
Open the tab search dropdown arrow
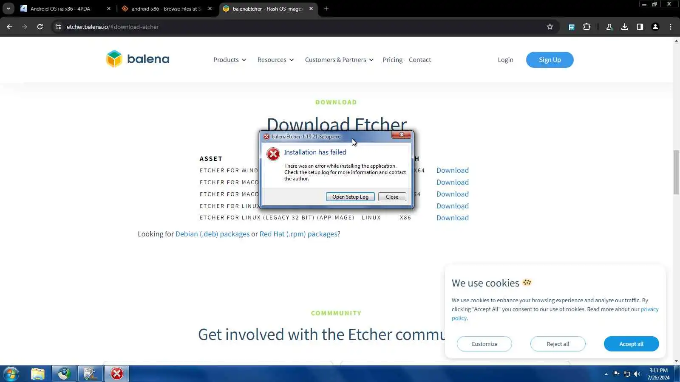coord(8,8)
